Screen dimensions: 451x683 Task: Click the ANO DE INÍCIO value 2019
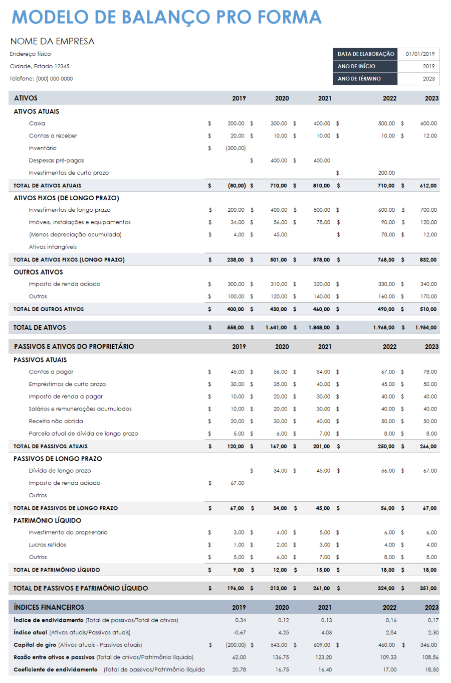click(421, 66)
